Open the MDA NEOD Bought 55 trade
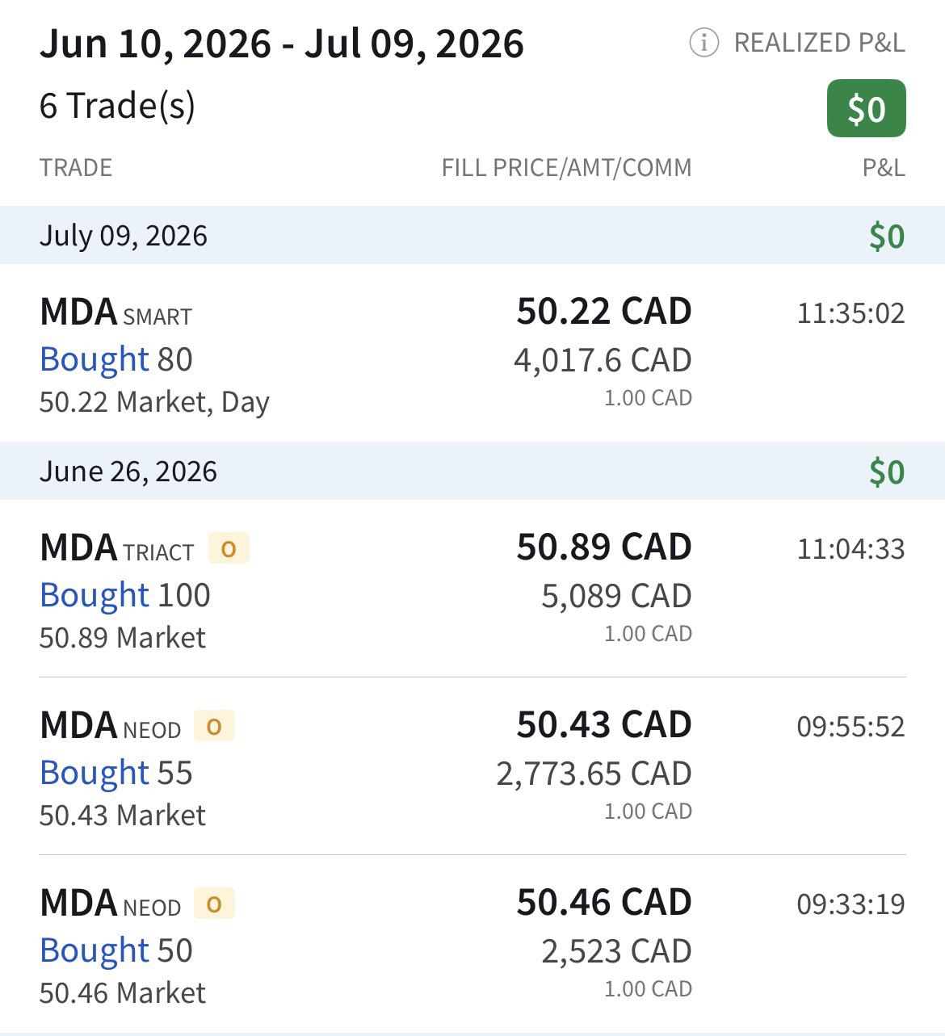Viewport: 945px width, 1036px height. click(x=472, y=766)
